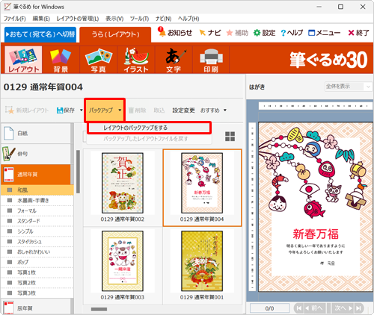The width and height of the screenshot is (374, 315).
Task: Open the 表示(V) menu
Action: pyautogui.click(x=114, y=19)
